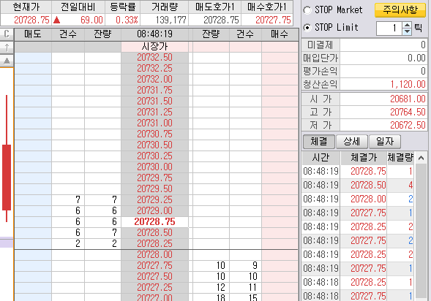Click the 시가 value 20681.00
Screen dimensions: 431x301
[408, 99]
